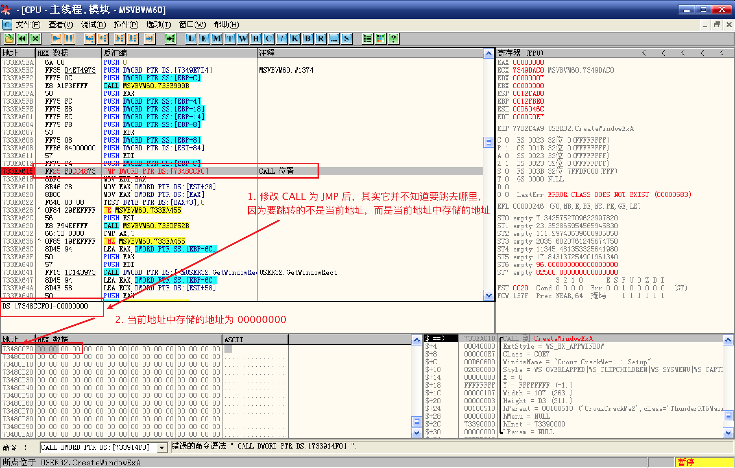Click the green Help question-mark icon
The width and height of the screenshot is (735, 468).
[x=393, y=39]
